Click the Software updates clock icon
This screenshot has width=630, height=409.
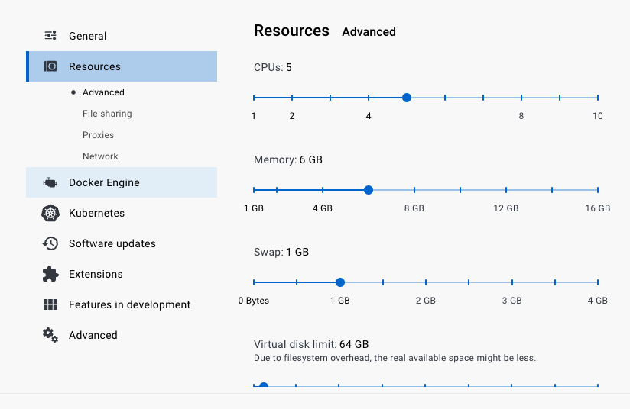(x=50, y=243)
